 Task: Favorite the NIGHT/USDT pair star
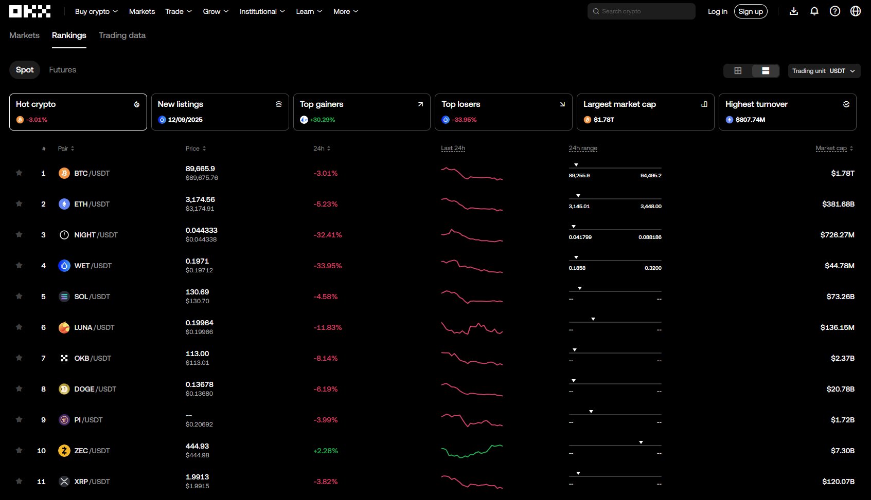[x=19, y=234]
